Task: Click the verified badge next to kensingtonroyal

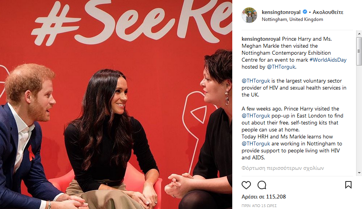Action: [305, 12]
